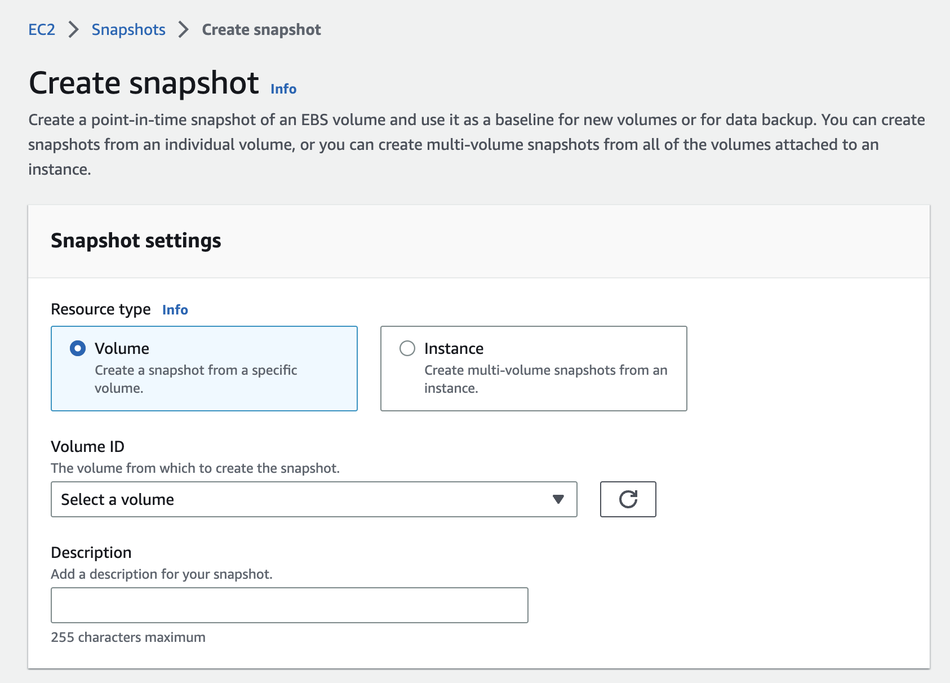The height and width of the screenshot is (683, 950).
Task: Open Info link beside Create snapshot heading
Action: (283, 89)
